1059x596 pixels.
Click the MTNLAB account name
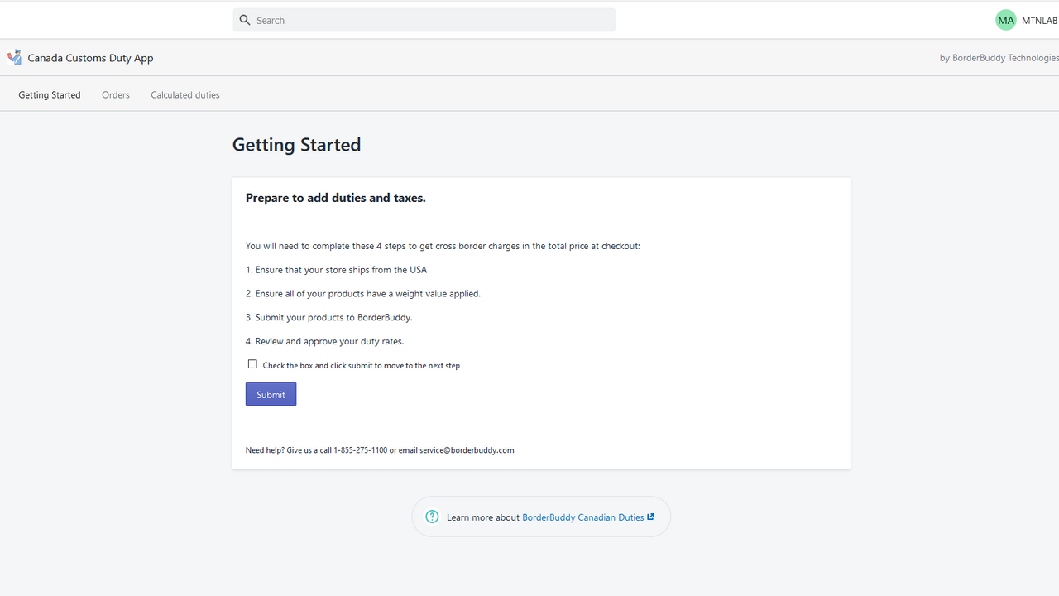[1039, 21]
